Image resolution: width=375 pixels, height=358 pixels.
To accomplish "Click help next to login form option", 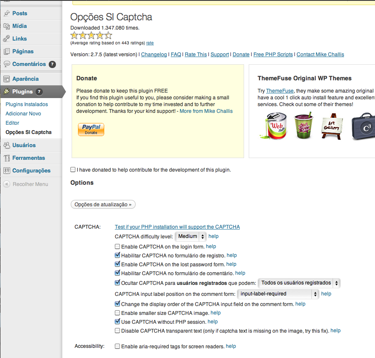I will pyautogui.click(x=211, y=246).
